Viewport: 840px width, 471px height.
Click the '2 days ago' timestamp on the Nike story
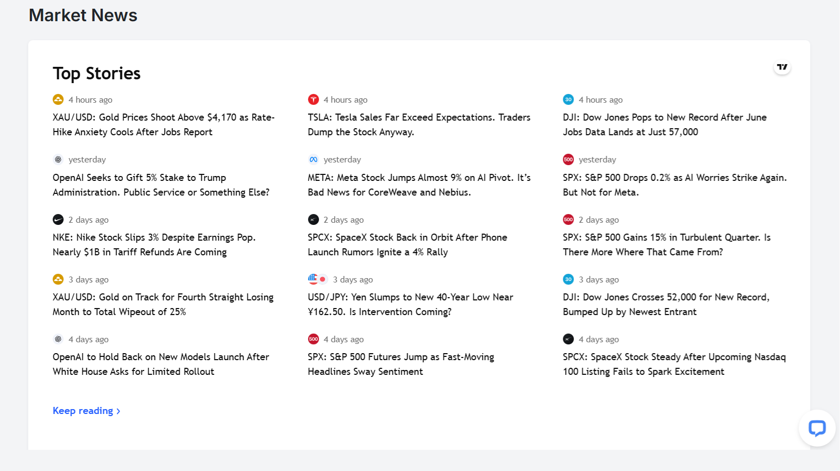(x=89, y=219)
